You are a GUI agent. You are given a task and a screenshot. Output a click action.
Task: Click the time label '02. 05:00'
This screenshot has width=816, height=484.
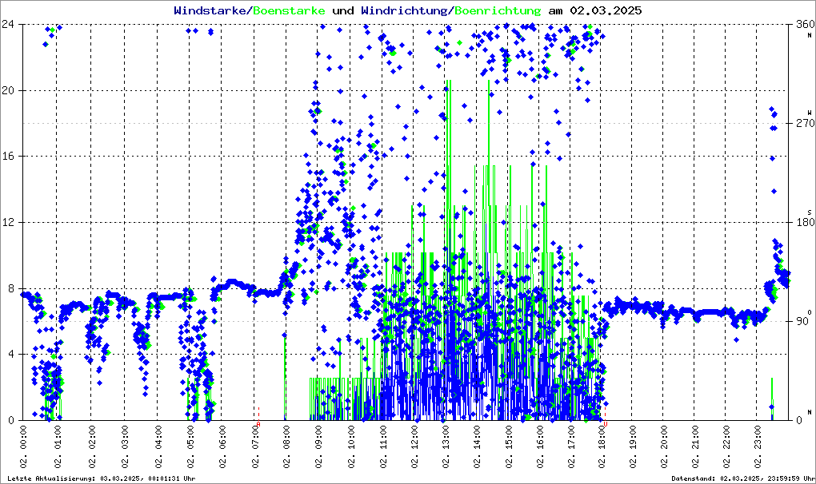pos(190,446)
